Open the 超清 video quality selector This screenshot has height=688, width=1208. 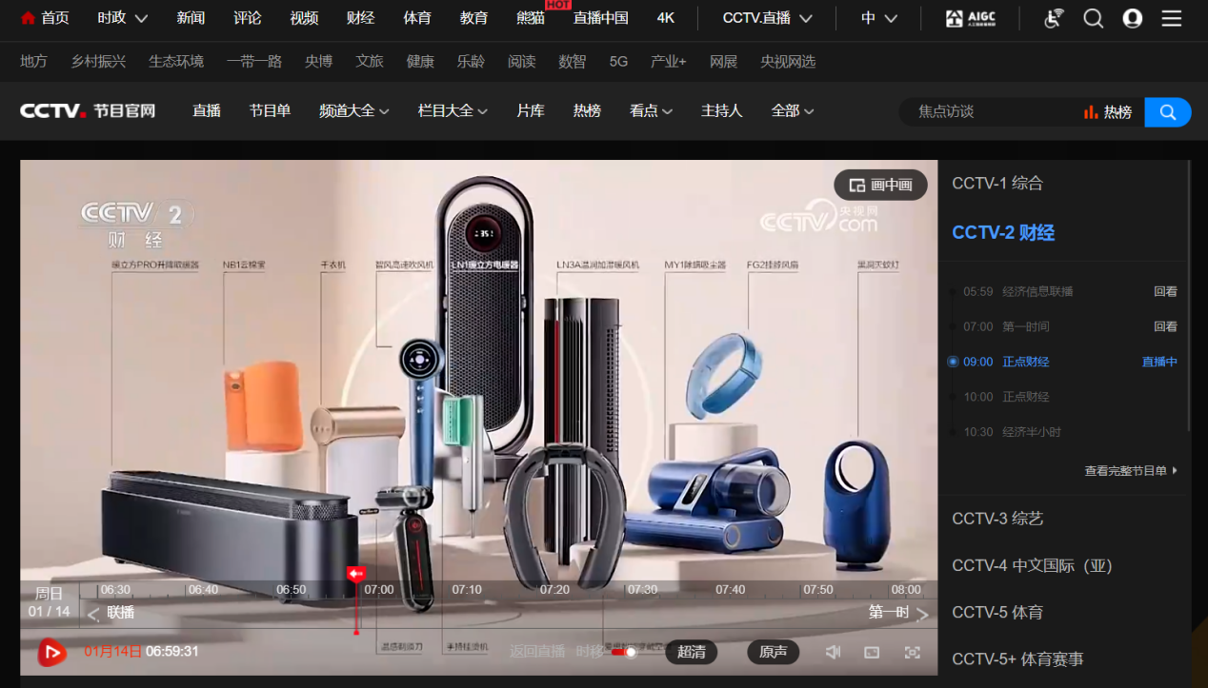point(692,652)
